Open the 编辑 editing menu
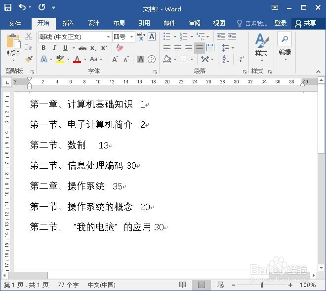 click(285, 47)
